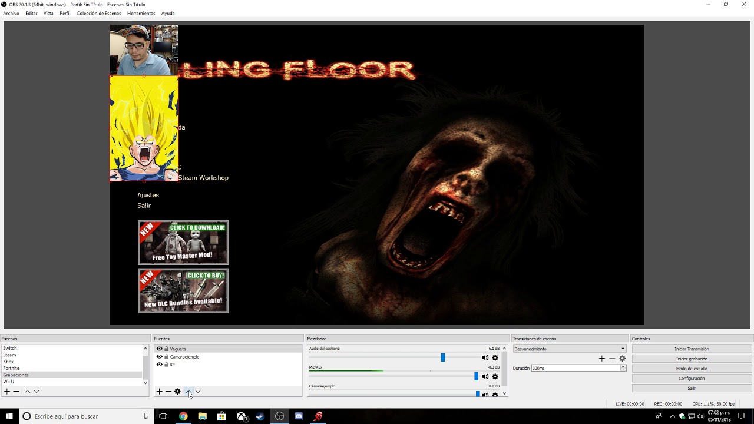This screenshot has height=424, width=754.
Task: Open the Desvanecimiento transition dropdown
Action: [569, 349]
